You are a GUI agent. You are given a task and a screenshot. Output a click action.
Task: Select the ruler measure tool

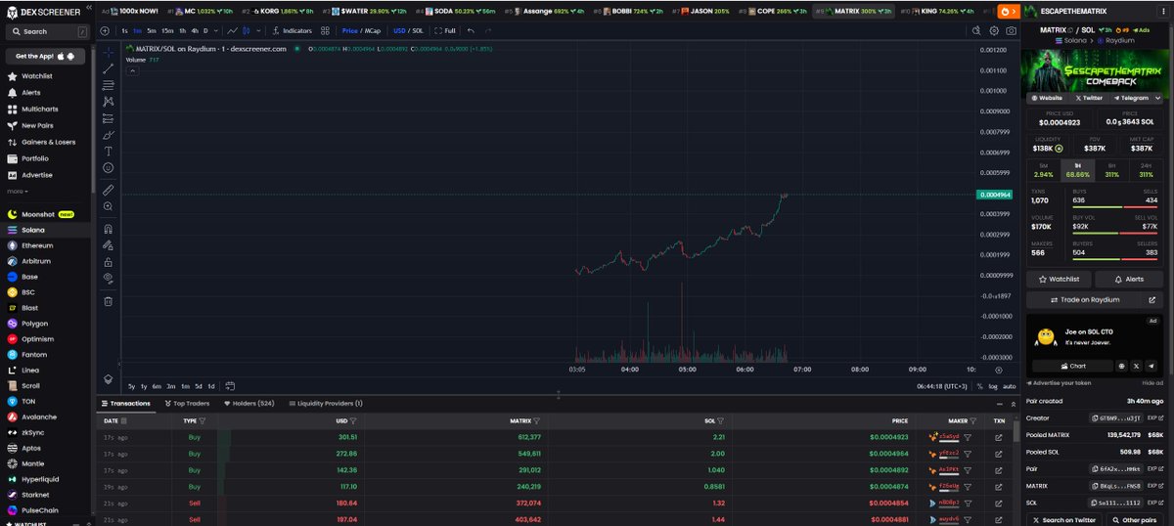108,190
